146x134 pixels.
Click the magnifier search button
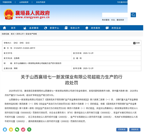point(133,15)
